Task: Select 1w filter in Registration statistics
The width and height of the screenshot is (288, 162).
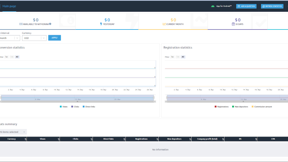Action: tap(172, 57)
